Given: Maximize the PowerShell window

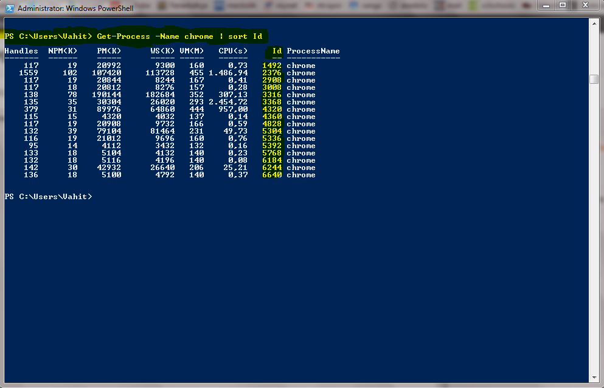Looking at the screenshot, I should point(563,5).
